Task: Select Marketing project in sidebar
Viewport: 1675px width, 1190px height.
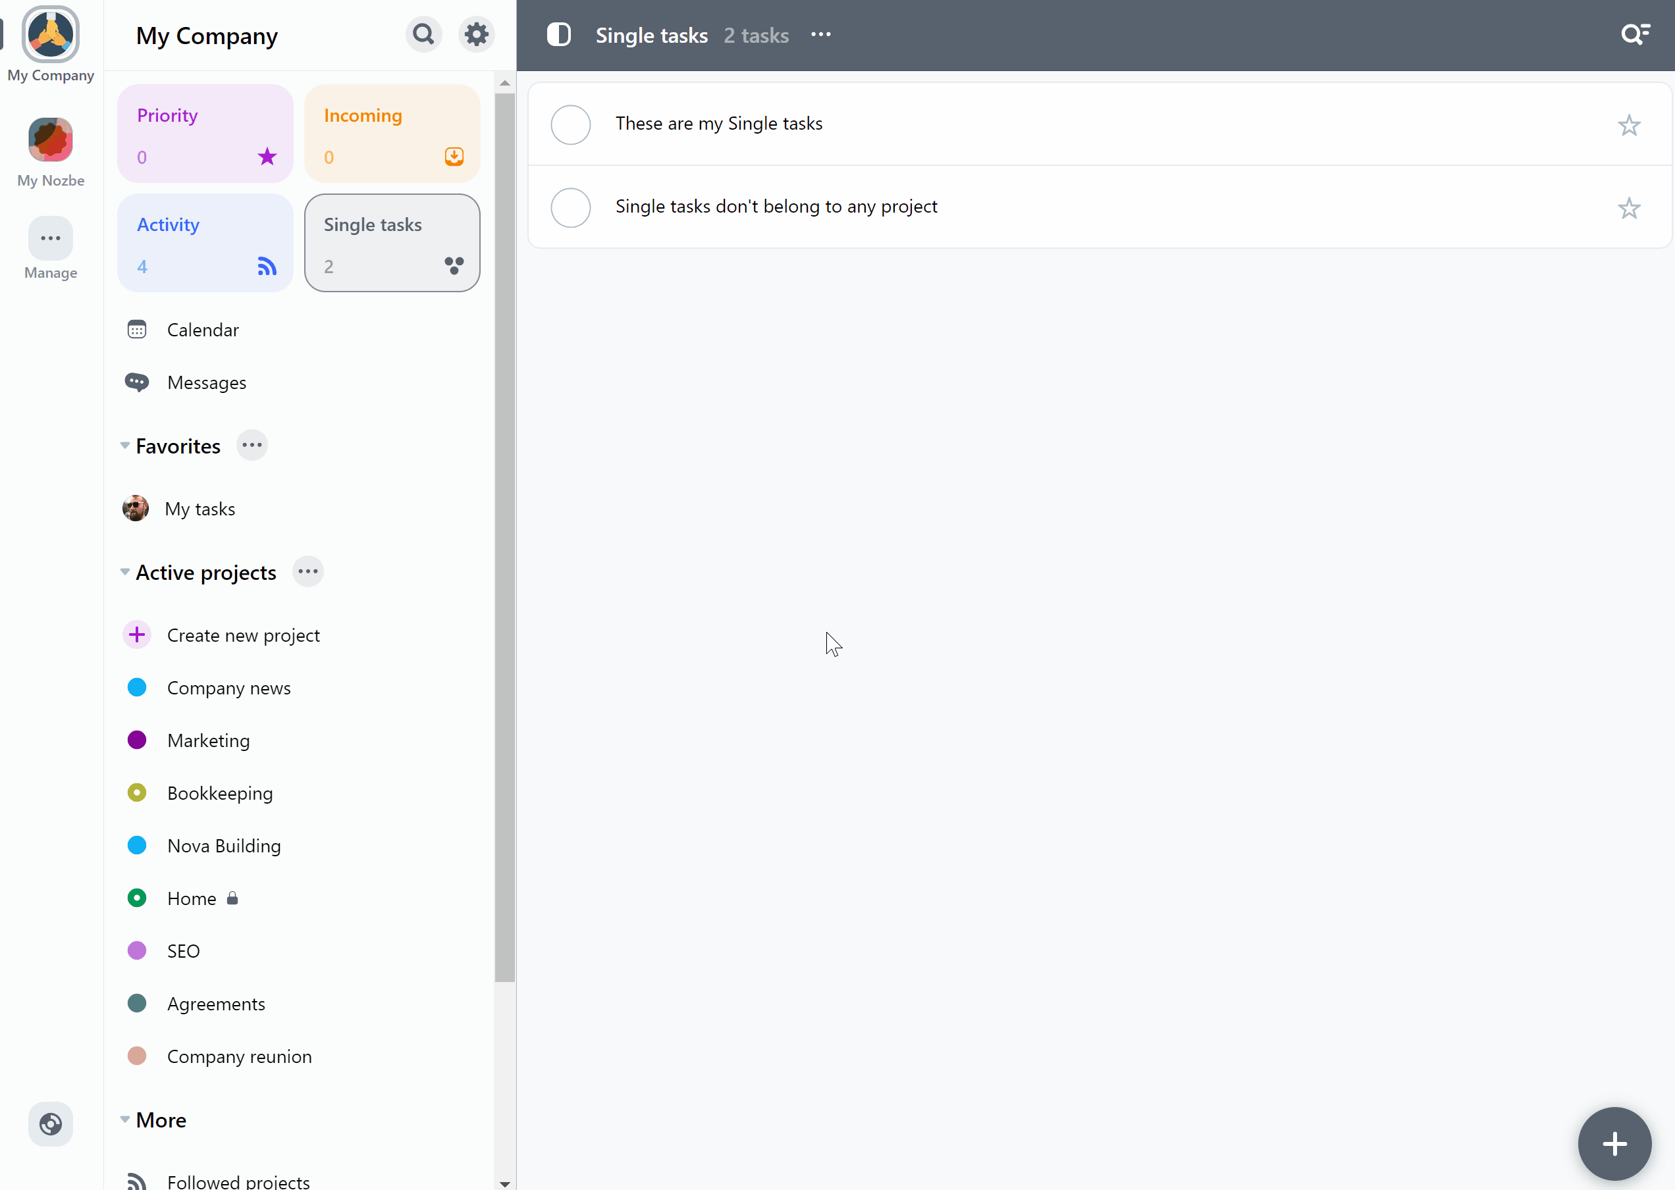Action: click(x=209, y=739)
